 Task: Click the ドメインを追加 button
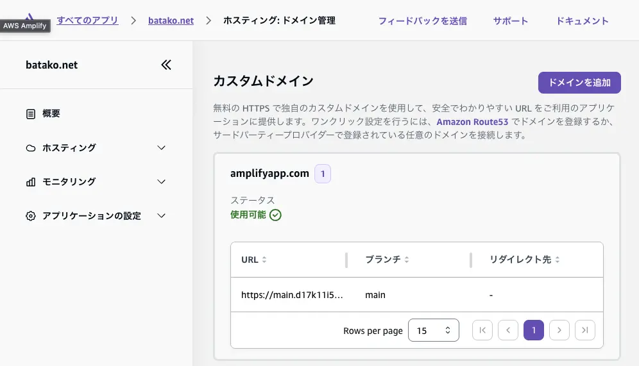click(579, 83)
